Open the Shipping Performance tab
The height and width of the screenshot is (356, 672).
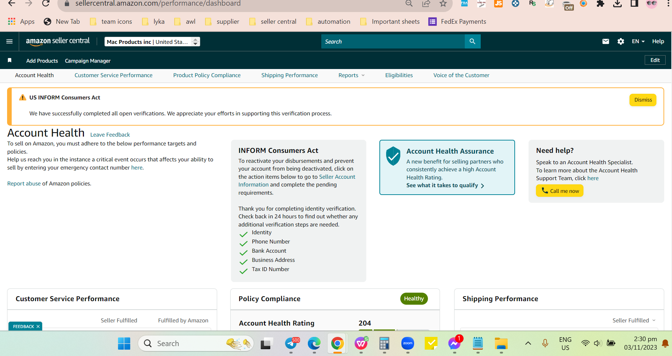pos(289,75)
